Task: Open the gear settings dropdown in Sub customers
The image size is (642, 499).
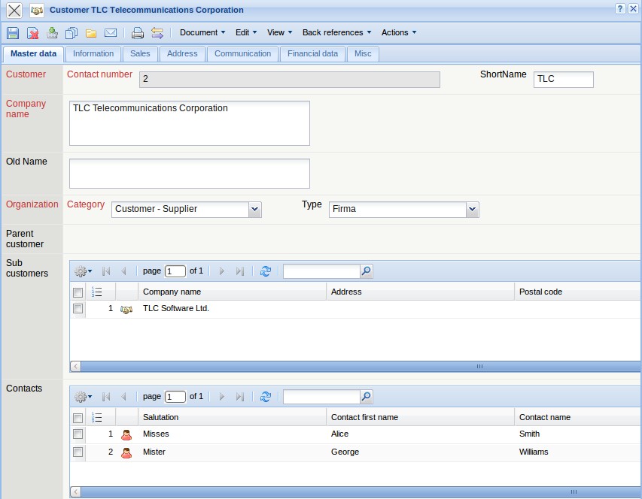Action: tap(84, 271)
